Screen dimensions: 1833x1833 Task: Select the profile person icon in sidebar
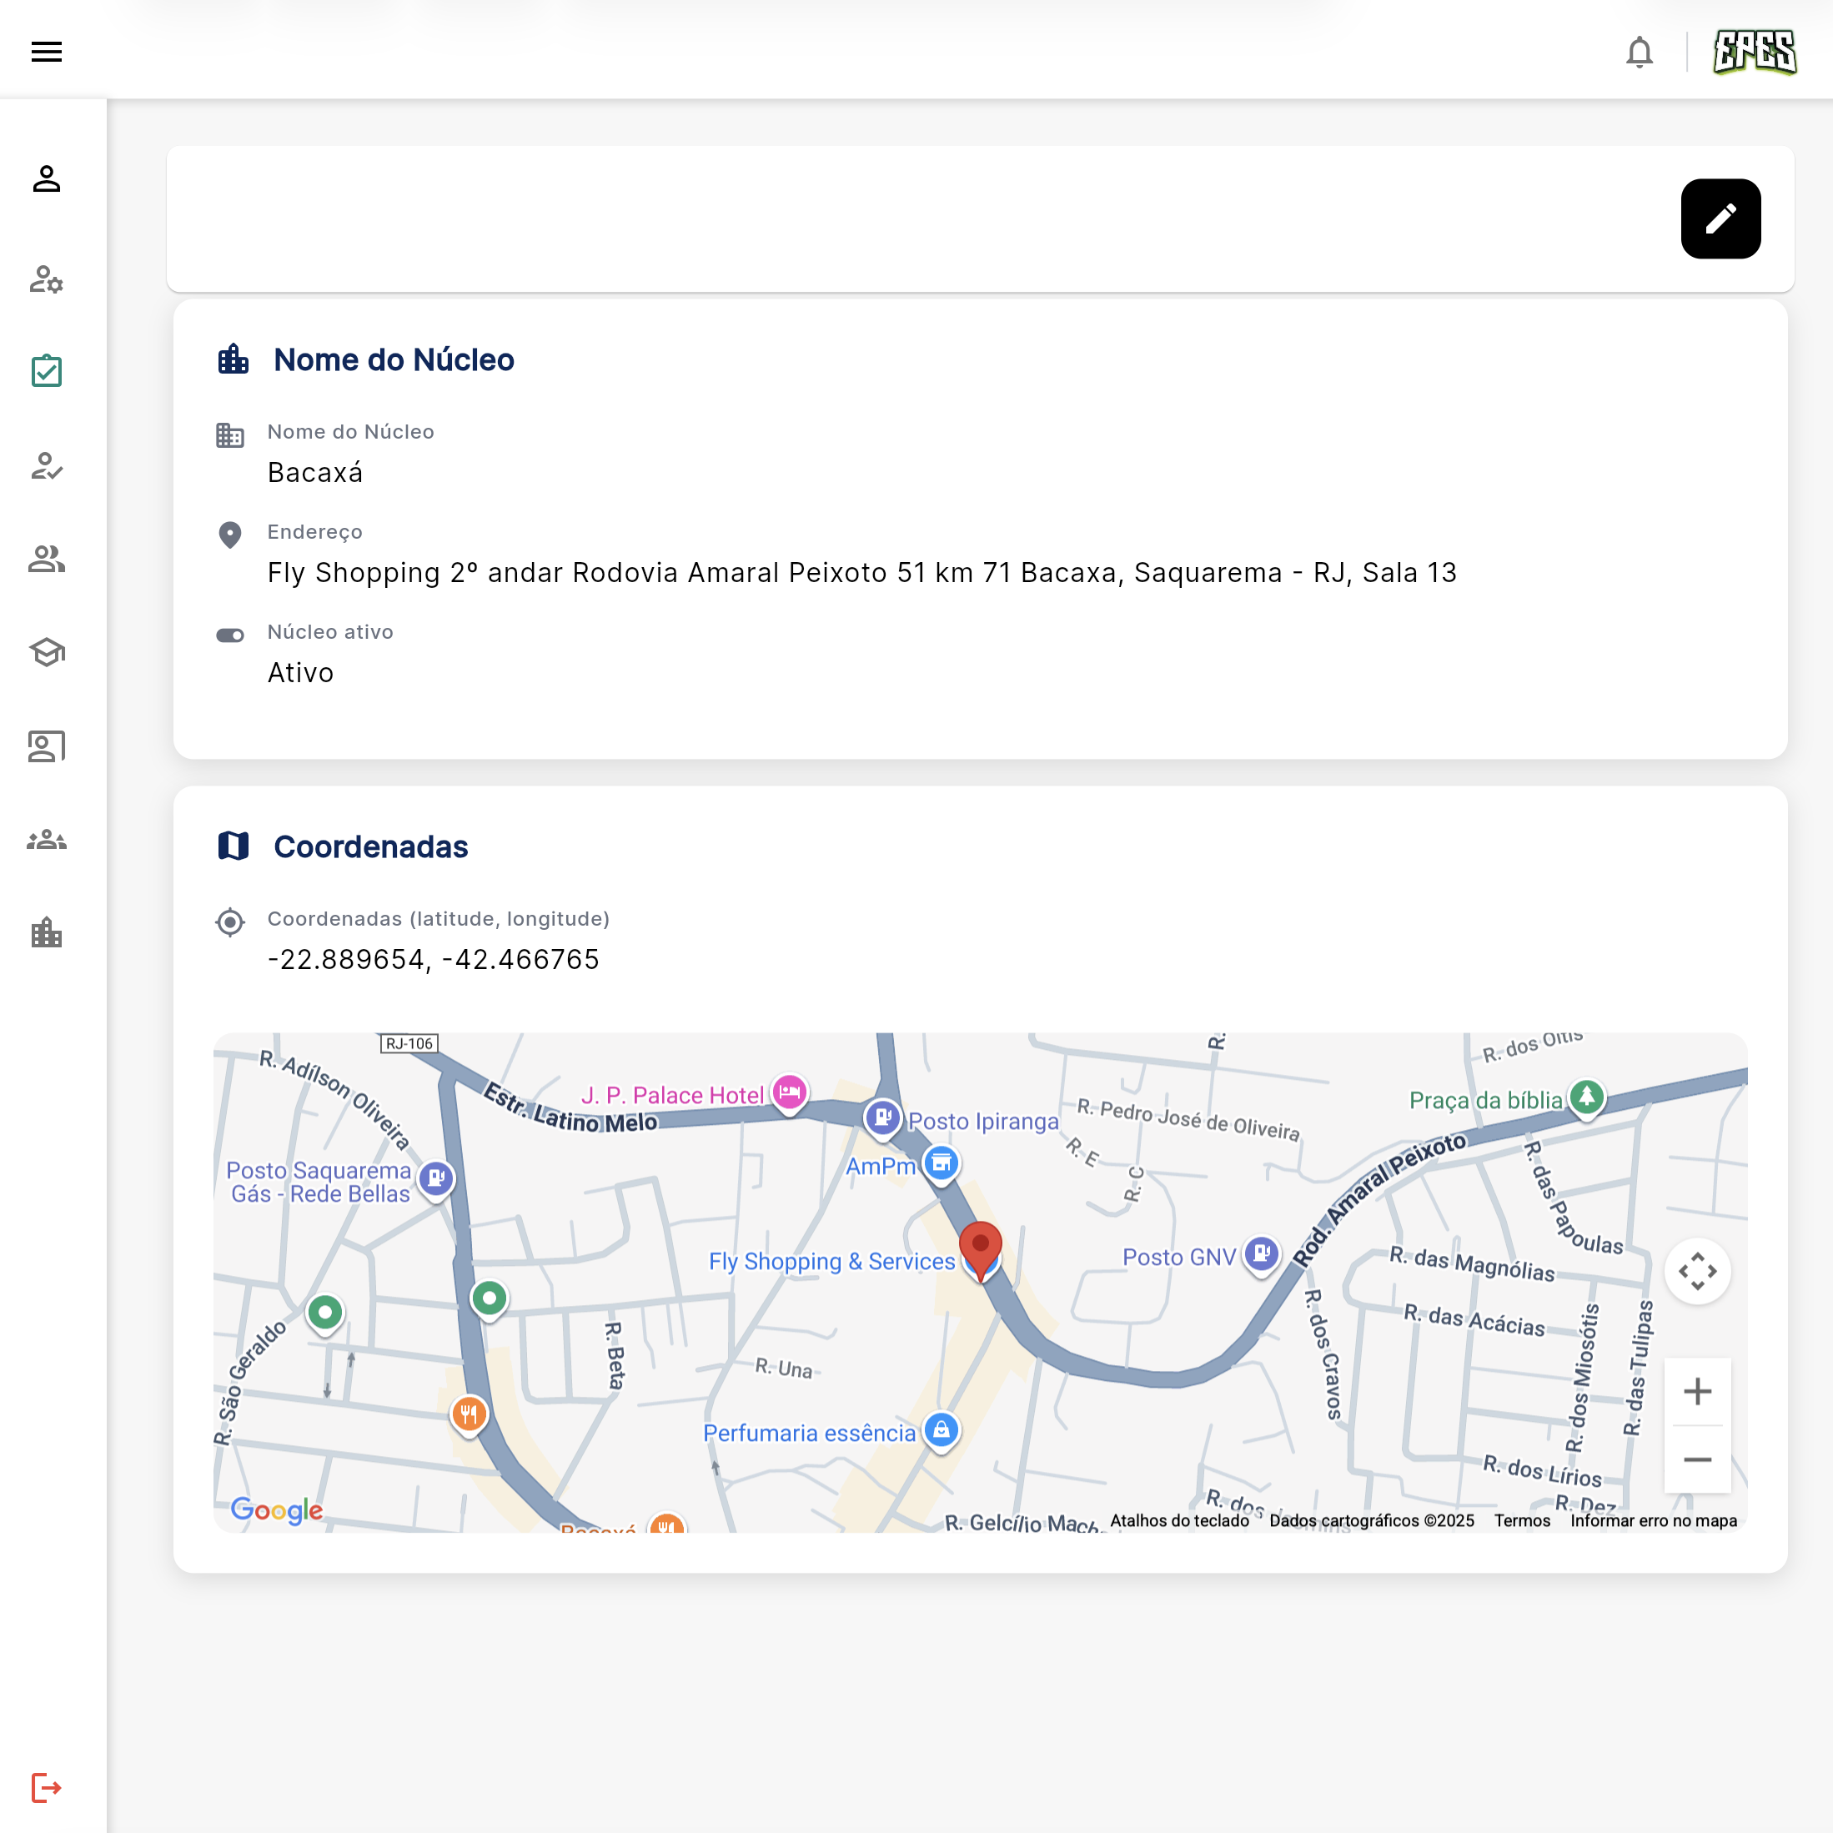click(x=47, y=180)
